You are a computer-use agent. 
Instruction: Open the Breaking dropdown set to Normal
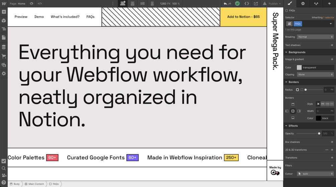click(315, 37)
